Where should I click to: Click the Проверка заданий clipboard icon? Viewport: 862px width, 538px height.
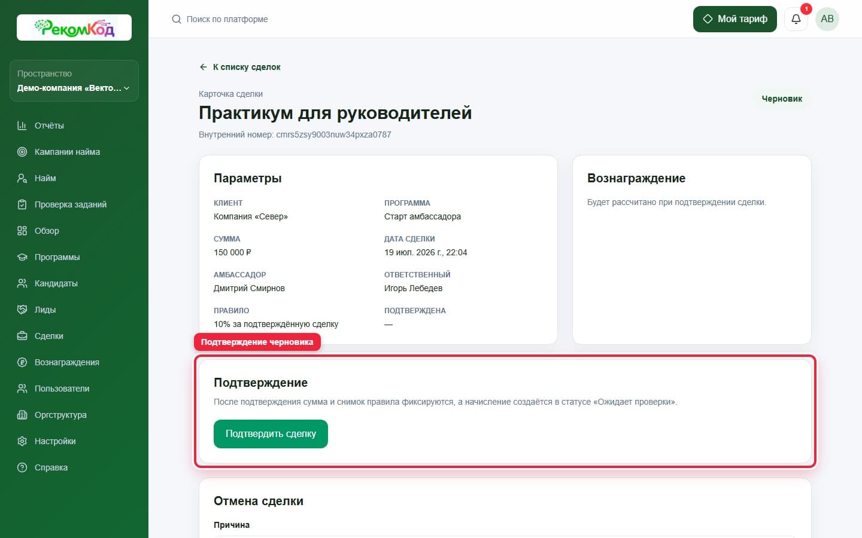click(x=22, y=204)
